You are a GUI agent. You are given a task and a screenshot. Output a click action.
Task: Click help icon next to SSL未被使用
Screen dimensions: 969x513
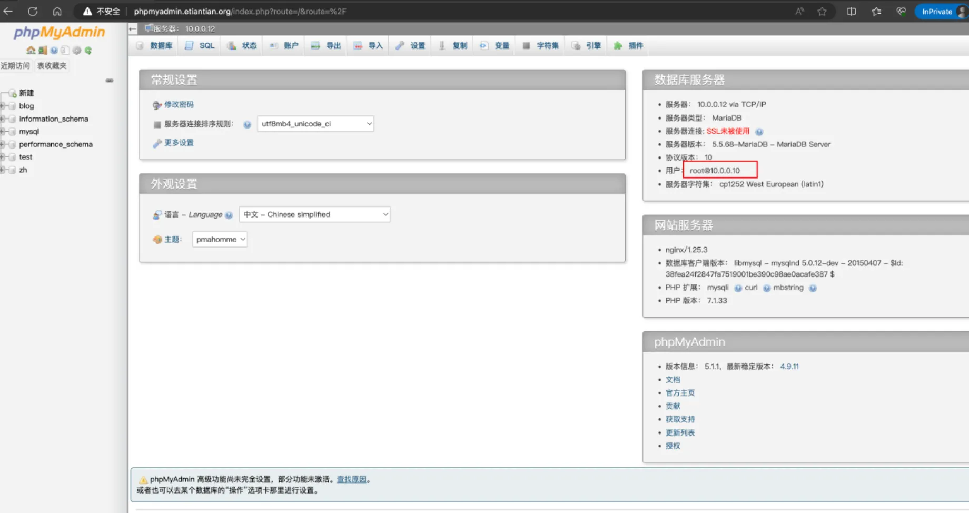759,132
